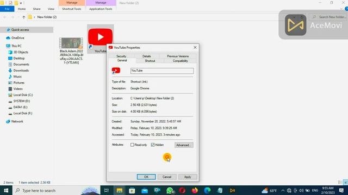
Task: Cancel the YouTube Properties dialog
Action: click(167, 177)
